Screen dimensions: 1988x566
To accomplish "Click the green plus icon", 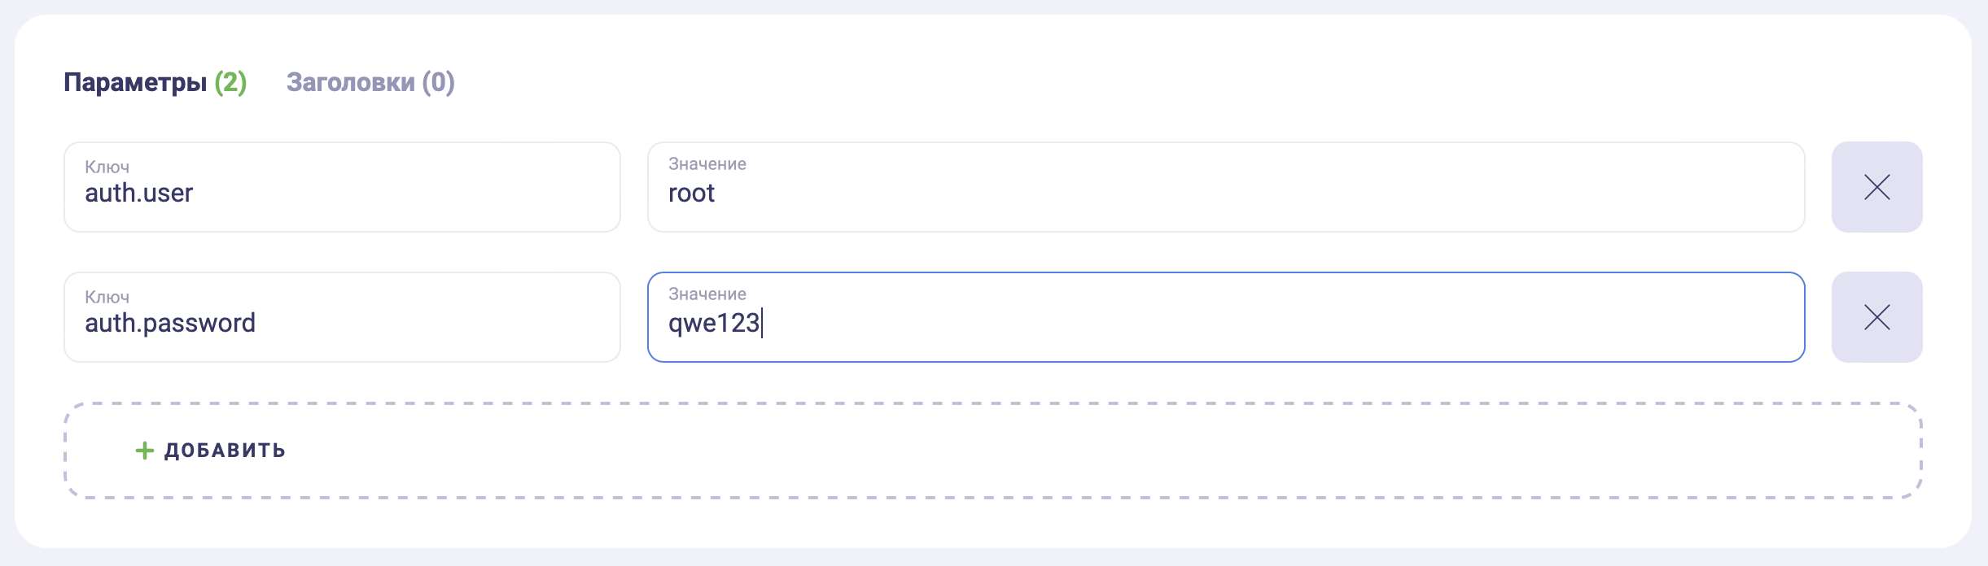I will pos(144,451).
